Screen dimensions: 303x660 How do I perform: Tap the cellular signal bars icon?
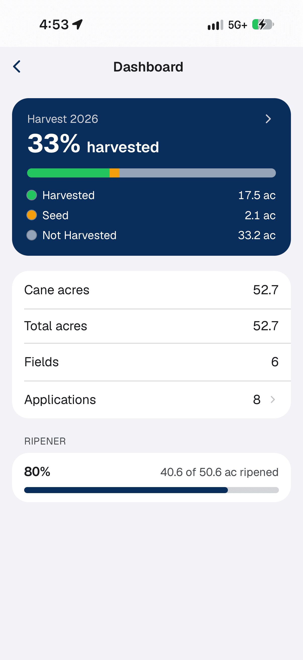click(x=215, y=25)
